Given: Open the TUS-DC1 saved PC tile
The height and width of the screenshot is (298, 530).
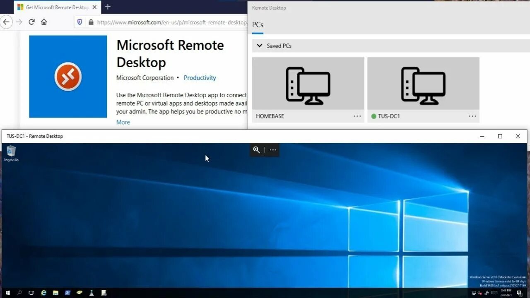Looking at the screenshot, I should 423,90.
